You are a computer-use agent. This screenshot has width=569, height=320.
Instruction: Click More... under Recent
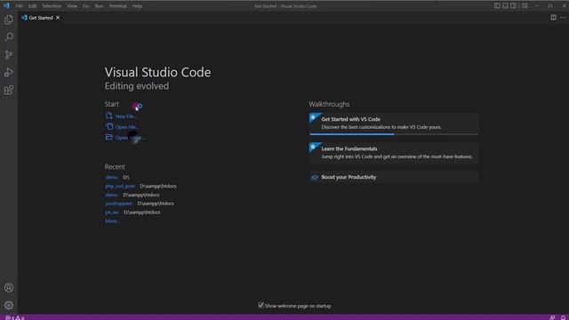[112, 221]
